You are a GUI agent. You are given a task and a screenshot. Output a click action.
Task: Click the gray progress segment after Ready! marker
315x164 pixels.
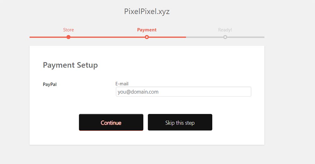(246, 37)
